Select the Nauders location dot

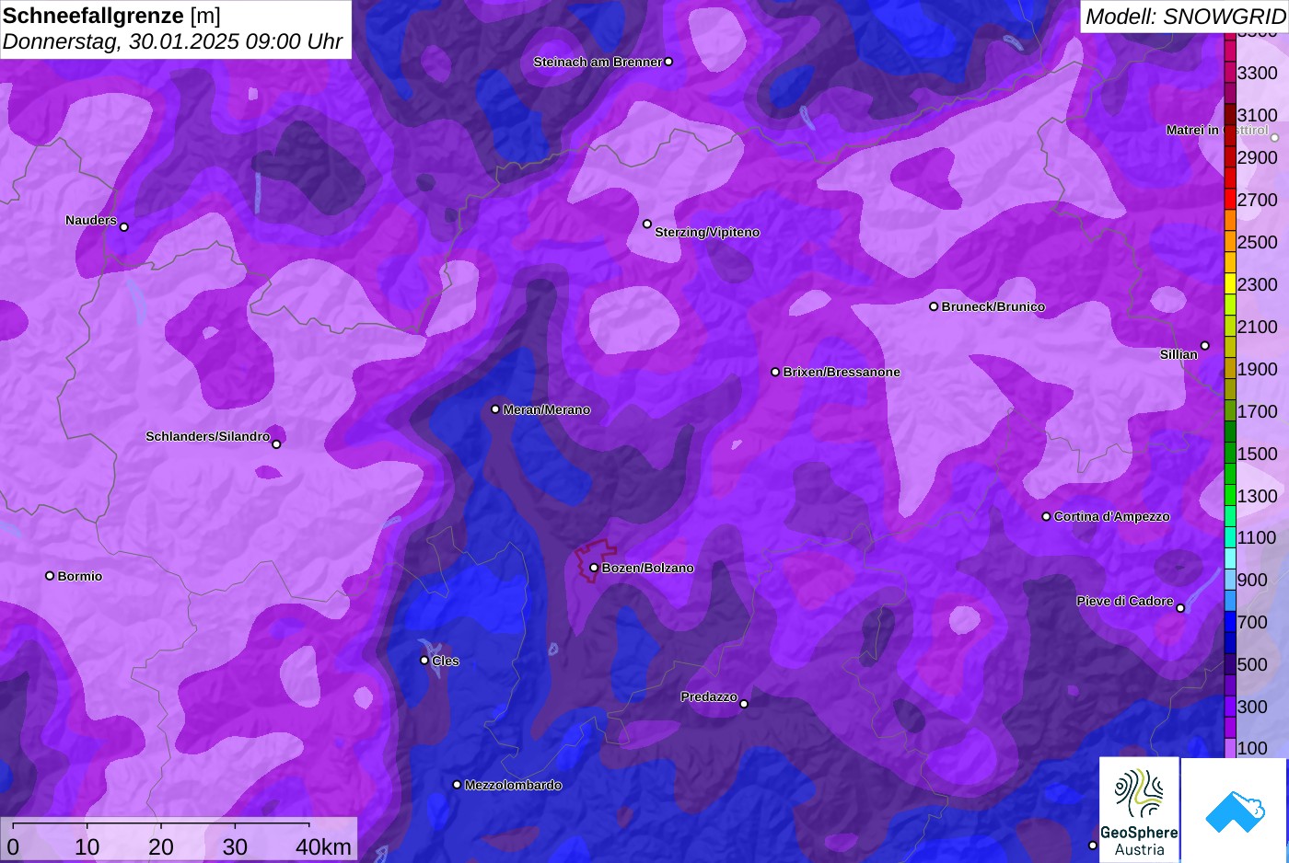(x=124, y=227)
